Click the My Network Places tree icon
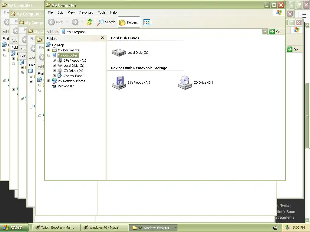The image size is (310, 232). [x=54, y=81]
